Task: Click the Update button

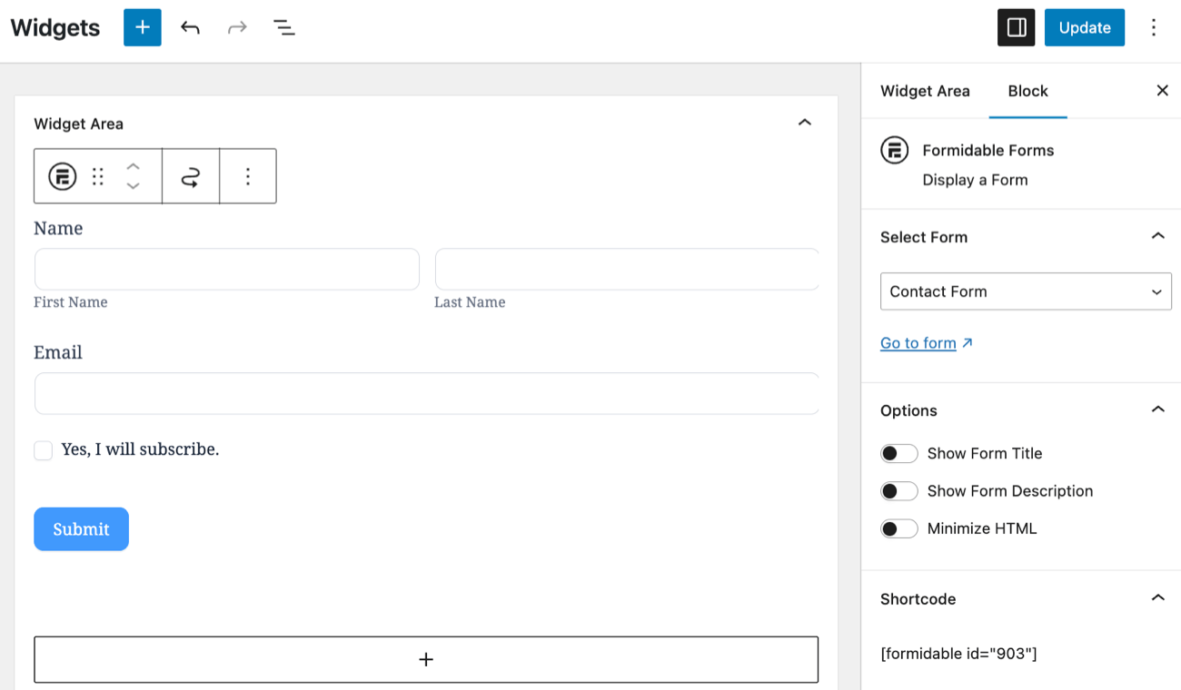Action: point(1084,27)
